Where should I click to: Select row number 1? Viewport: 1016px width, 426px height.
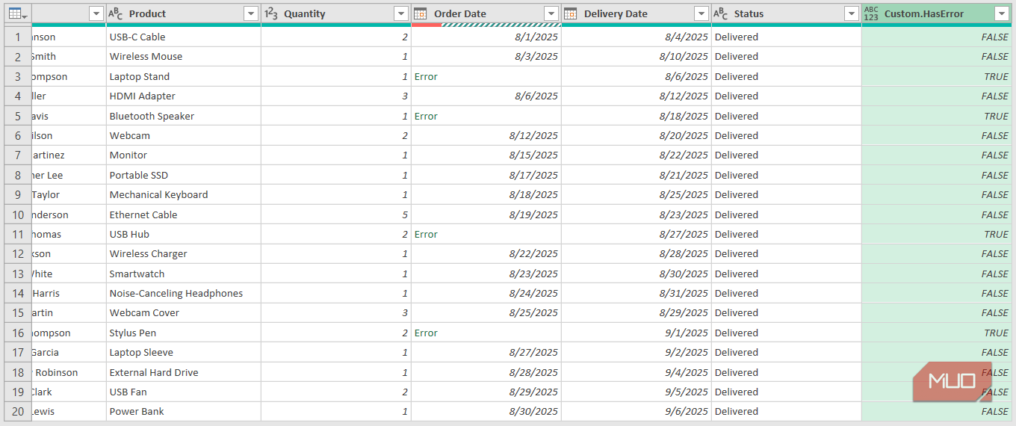pos(18,37)
